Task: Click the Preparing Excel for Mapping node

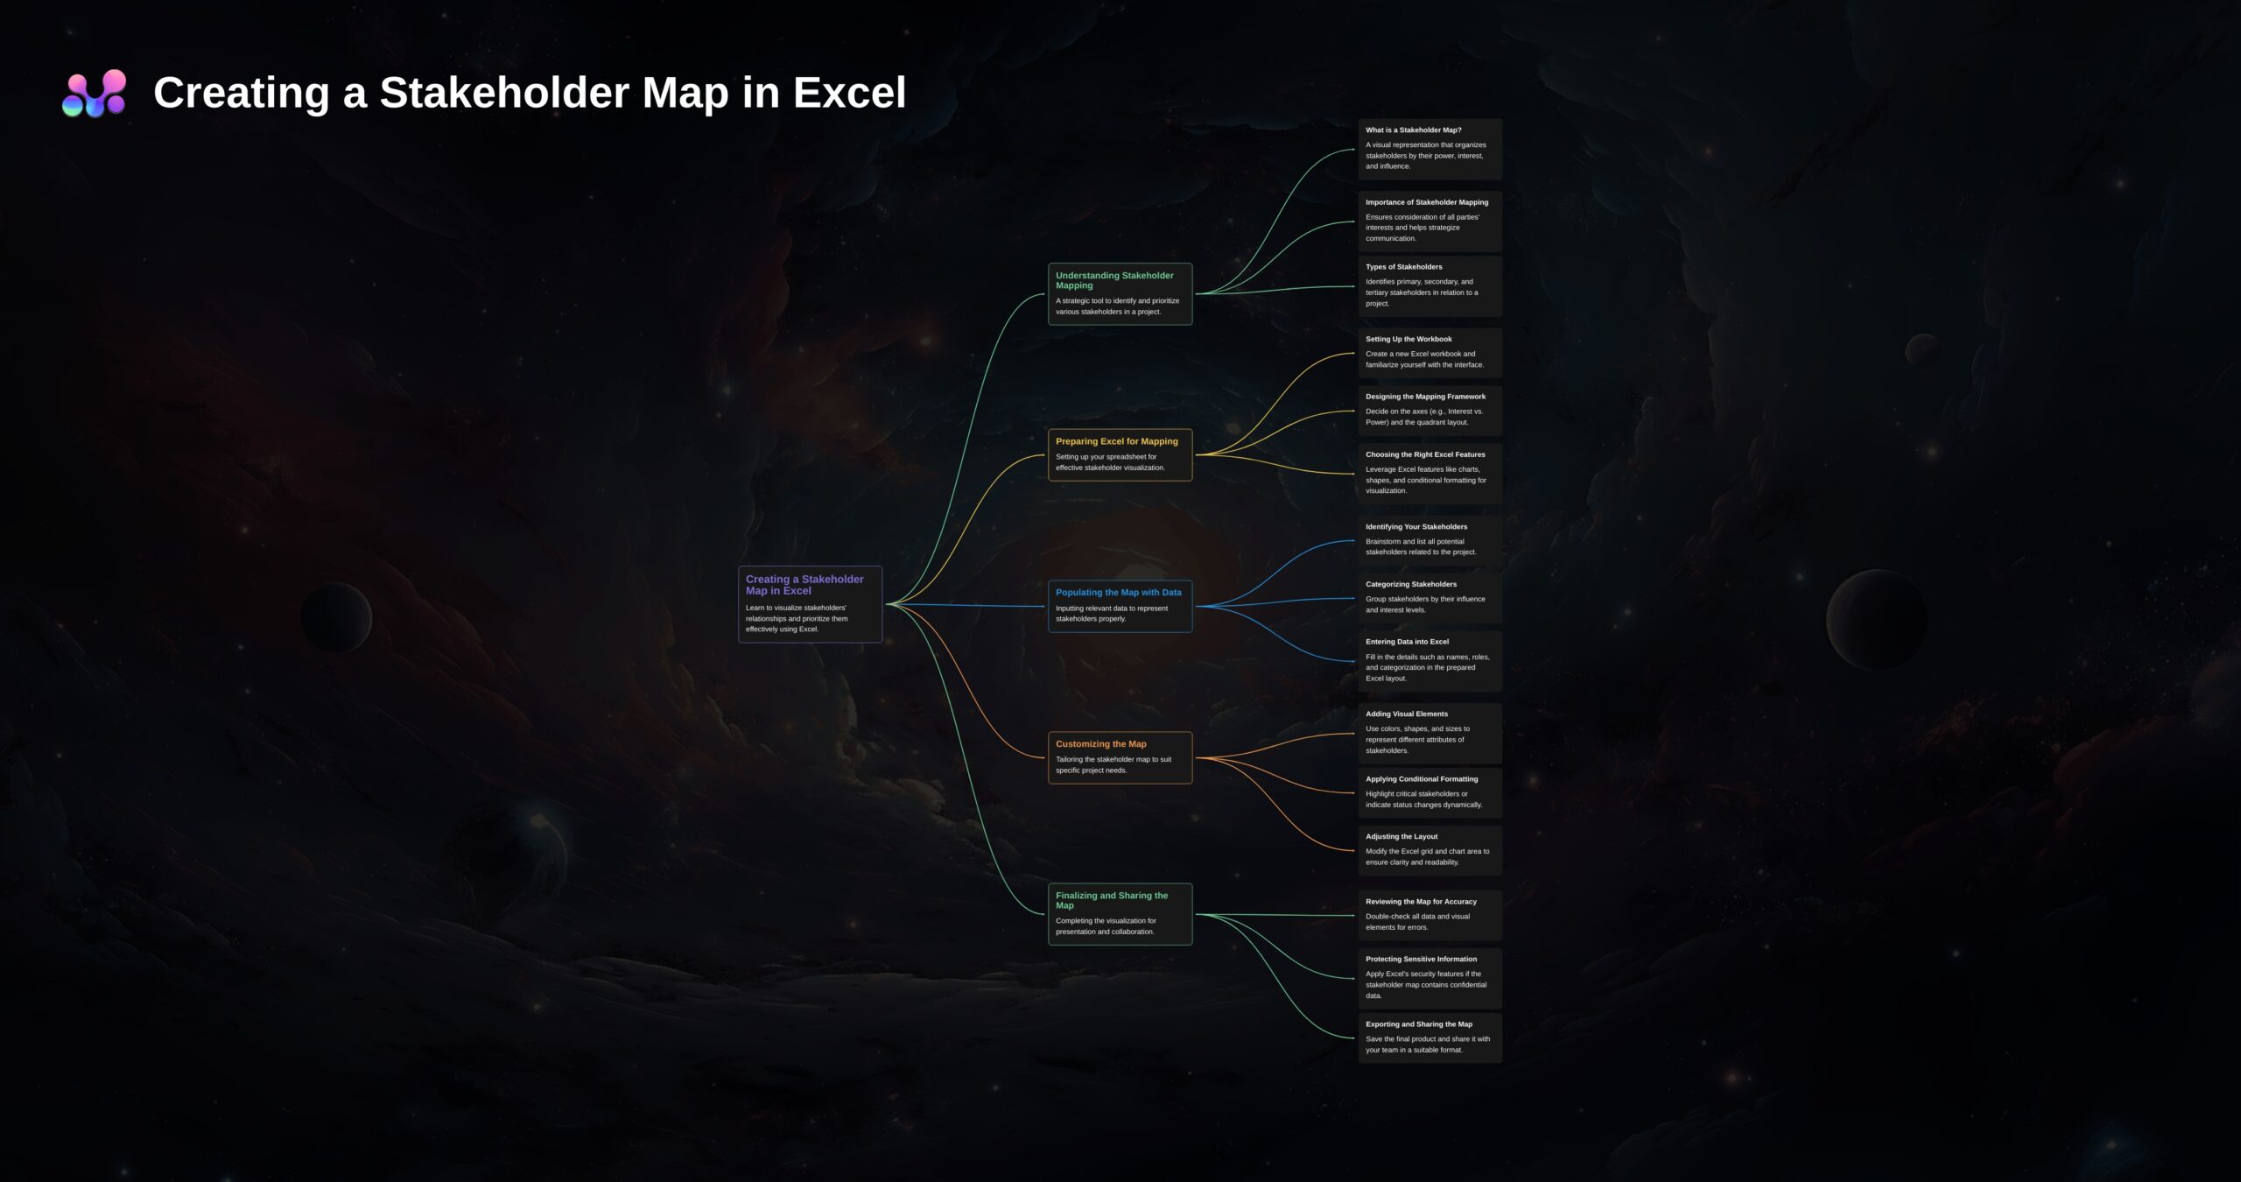Action: click(x=1119, y=454)
